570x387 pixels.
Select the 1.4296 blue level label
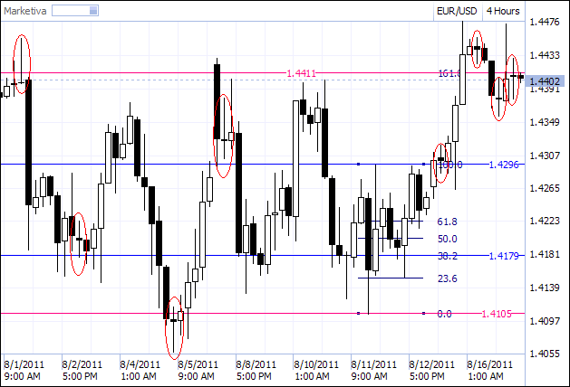pos(504,165)
